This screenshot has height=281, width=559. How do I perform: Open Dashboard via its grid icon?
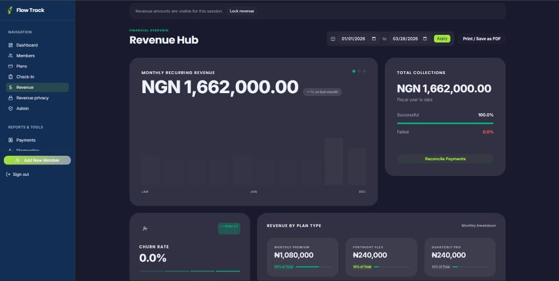tap(10, 45)
